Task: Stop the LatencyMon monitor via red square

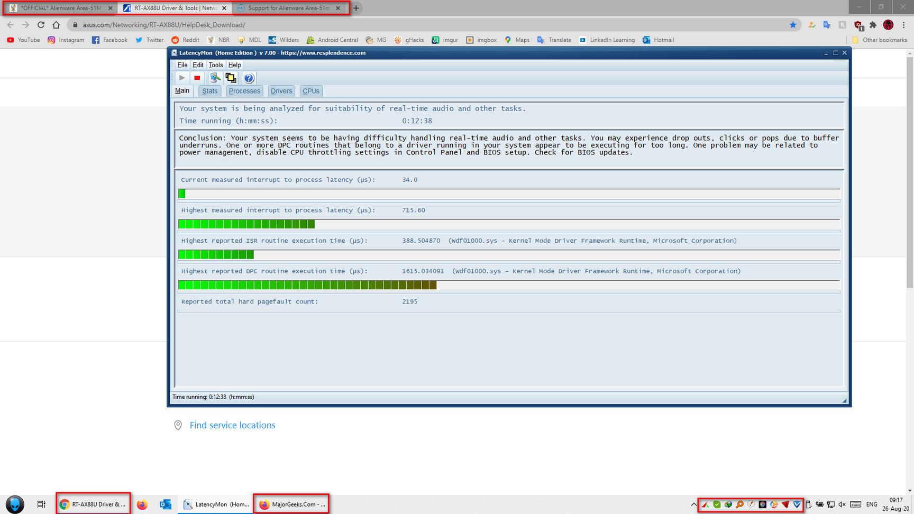Action: 197,78
